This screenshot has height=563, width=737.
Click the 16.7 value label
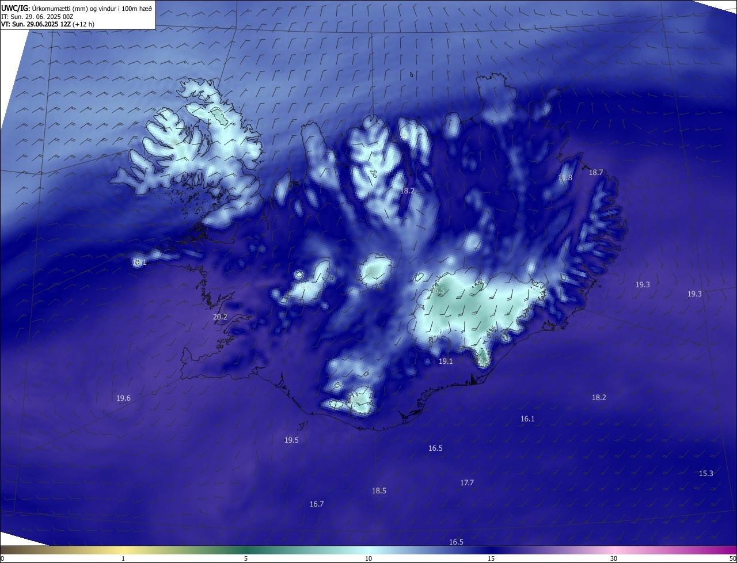[317, 504]
